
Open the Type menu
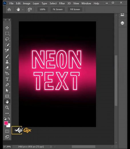pos(44,3)
